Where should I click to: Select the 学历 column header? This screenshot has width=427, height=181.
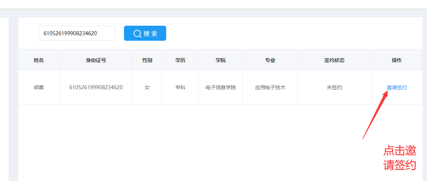[180, 60]
